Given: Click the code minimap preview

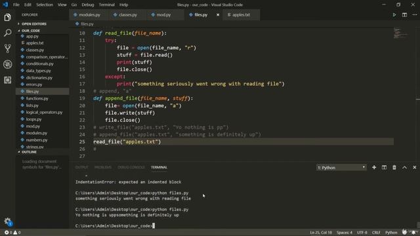Looking at the screenshot, I should pyautogui.click(x=400, y=33).
